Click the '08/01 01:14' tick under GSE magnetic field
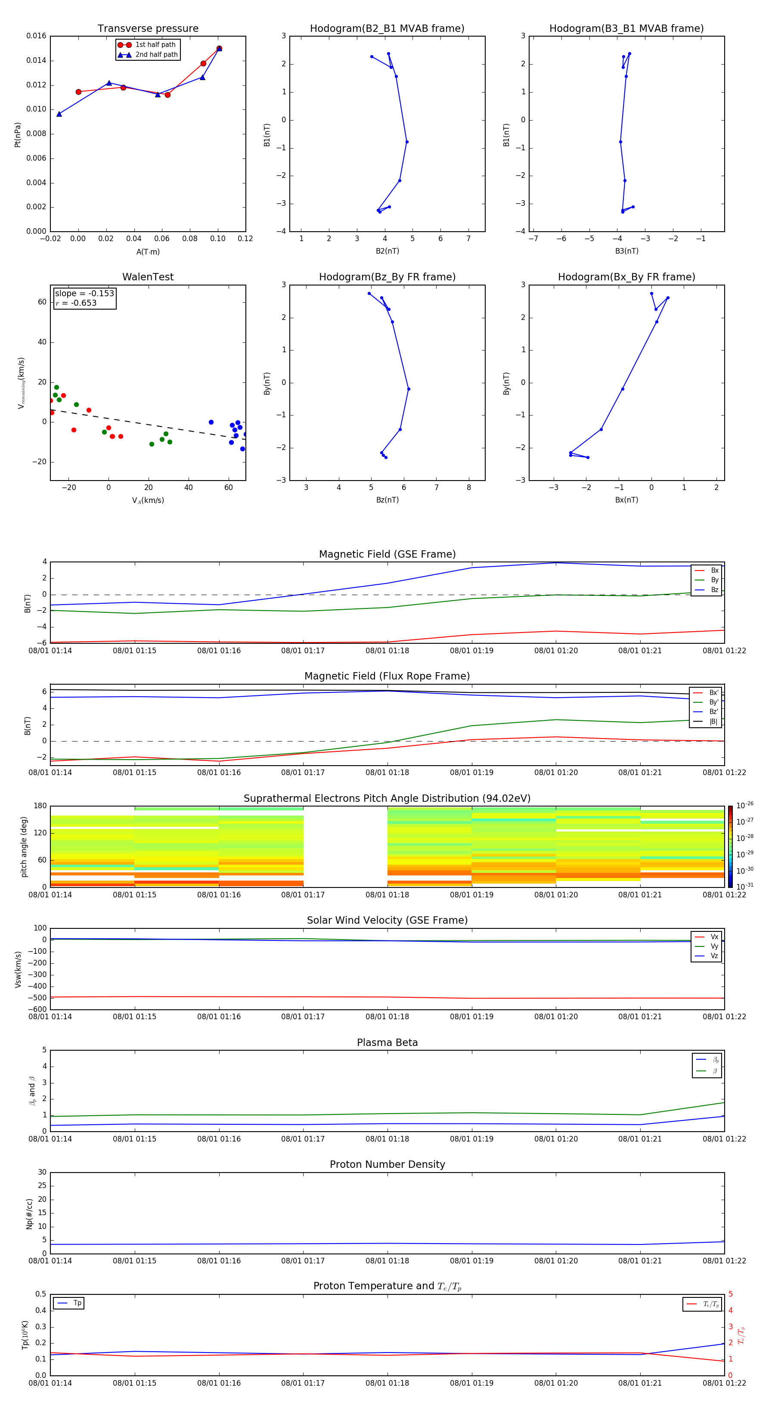775x1421 pixels. 50,651
